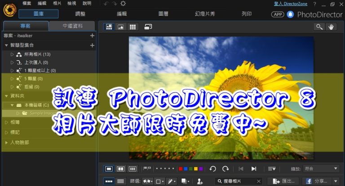Rotate photo clockwise
Image resolution: width=345 pixels, height=186 pixels.
click(226, 169)
